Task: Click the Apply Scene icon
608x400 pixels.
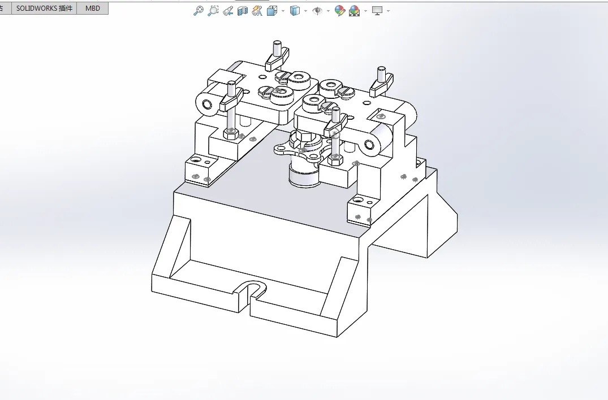Action: coord(355,11)
